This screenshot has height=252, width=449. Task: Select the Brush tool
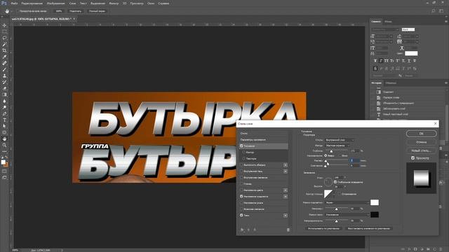click(x=4, y=69)
